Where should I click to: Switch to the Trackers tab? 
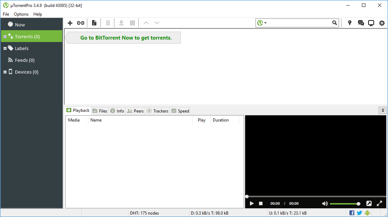pos(157,111)
